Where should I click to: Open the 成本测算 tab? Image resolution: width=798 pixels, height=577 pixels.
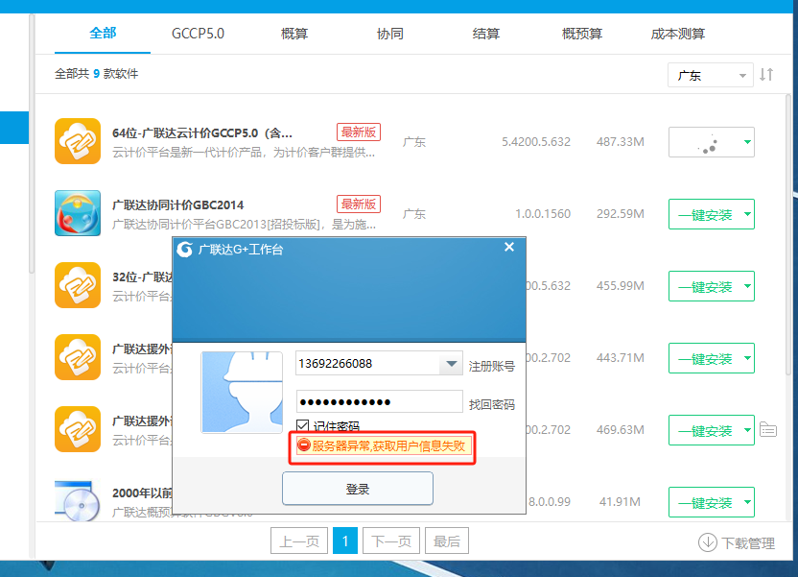(x=677, y=34)
